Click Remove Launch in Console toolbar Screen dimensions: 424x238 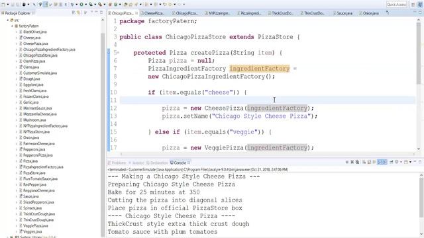coord(352,162)
